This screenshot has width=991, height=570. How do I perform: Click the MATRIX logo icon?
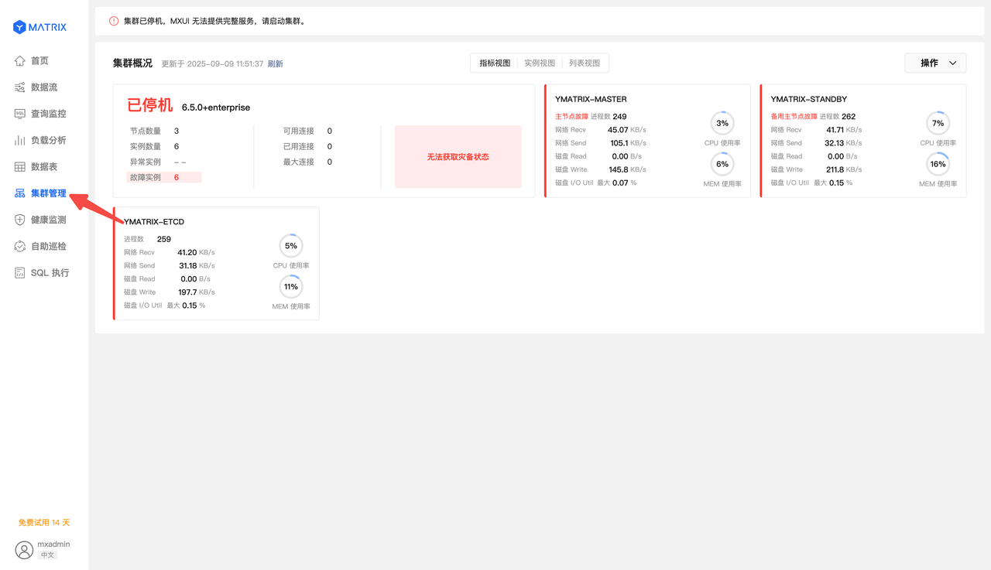point(19,27)
